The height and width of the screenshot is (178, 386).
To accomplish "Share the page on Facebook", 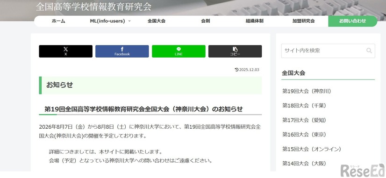I will [122, 51].
